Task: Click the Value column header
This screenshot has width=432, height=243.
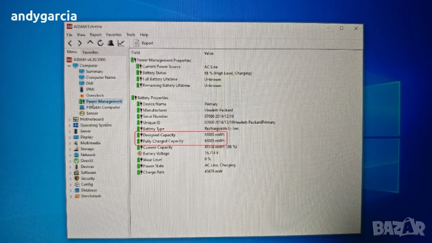Action: click(x=209, y=53)
